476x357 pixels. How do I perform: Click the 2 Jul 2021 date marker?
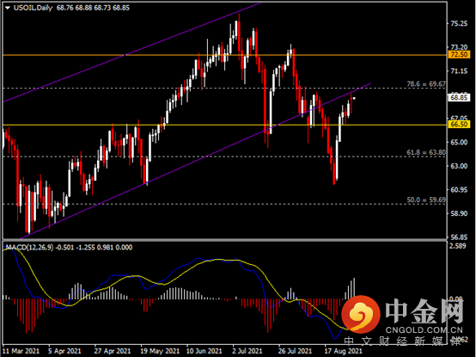coord(247,351)
